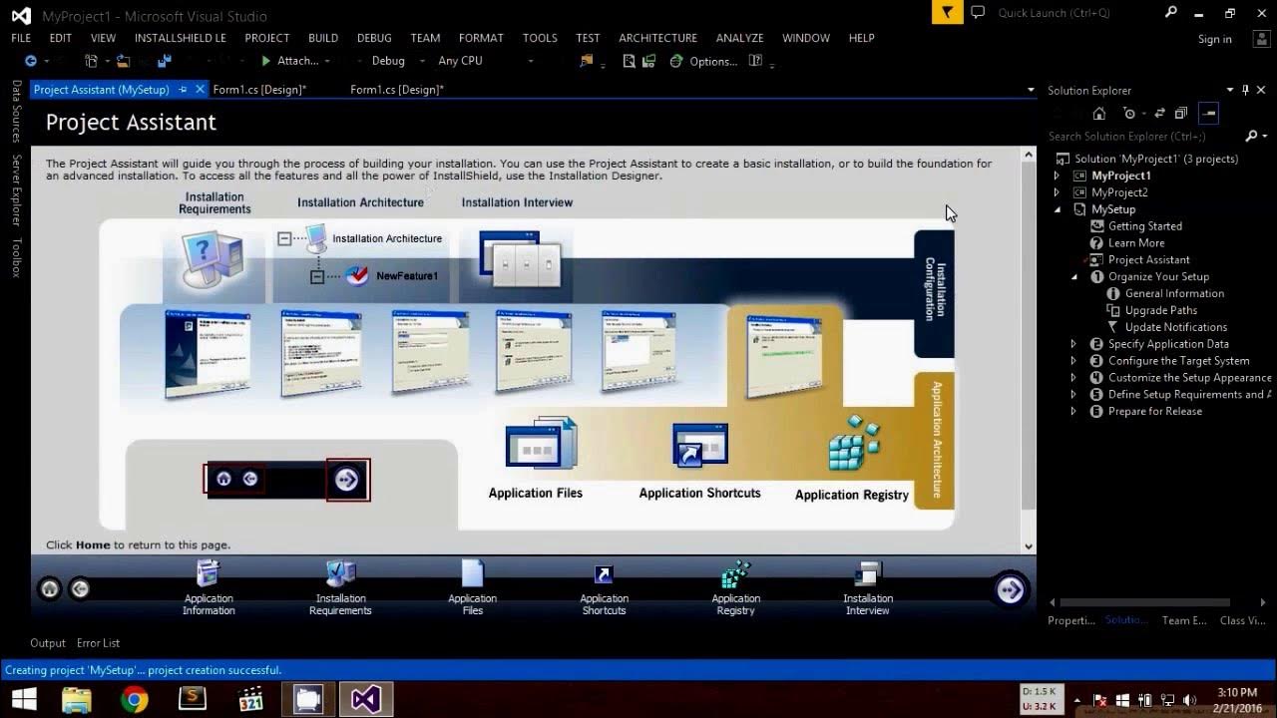Click the Home button in the bottom bar
1277x718 pixels.
[49, 589]
